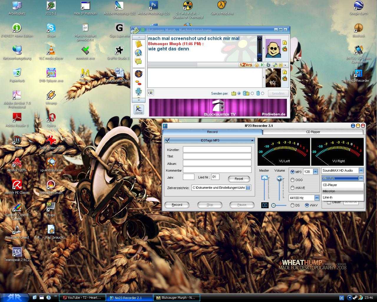Open the smiley emoticon picker
The height and width of the screenshot is (302, 377).
click(257, 65)
